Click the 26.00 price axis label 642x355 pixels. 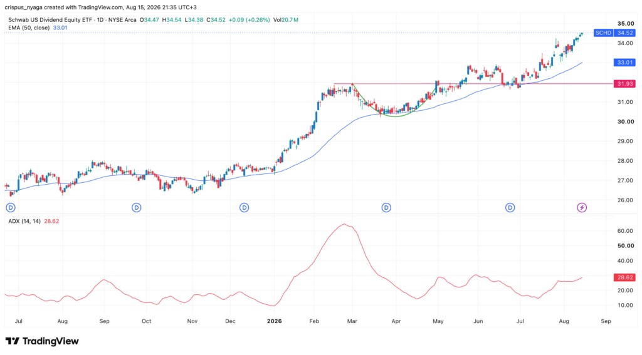click(x=626, y=200)
